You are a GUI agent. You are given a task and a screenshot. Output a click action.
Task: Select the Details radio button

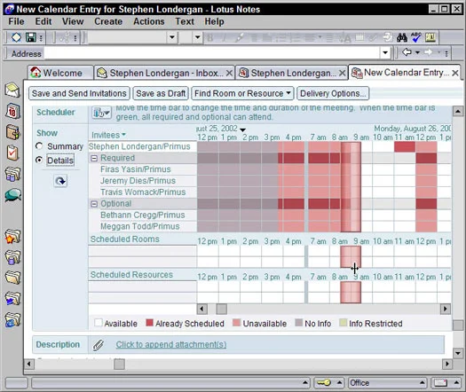click(x=39, y=160)
